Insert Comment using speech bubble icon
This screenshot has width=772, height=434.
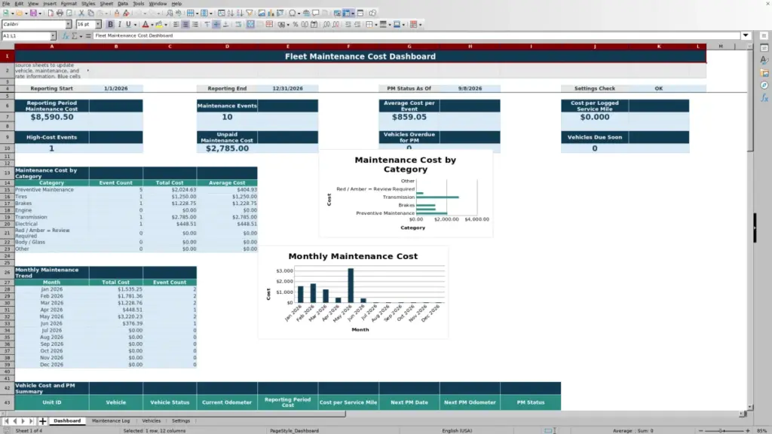316,13
